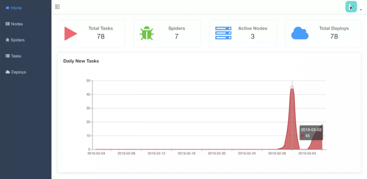Click the blue server Active Nodes icon
This screenshot has height=179, width=367.
pos(223,33)
